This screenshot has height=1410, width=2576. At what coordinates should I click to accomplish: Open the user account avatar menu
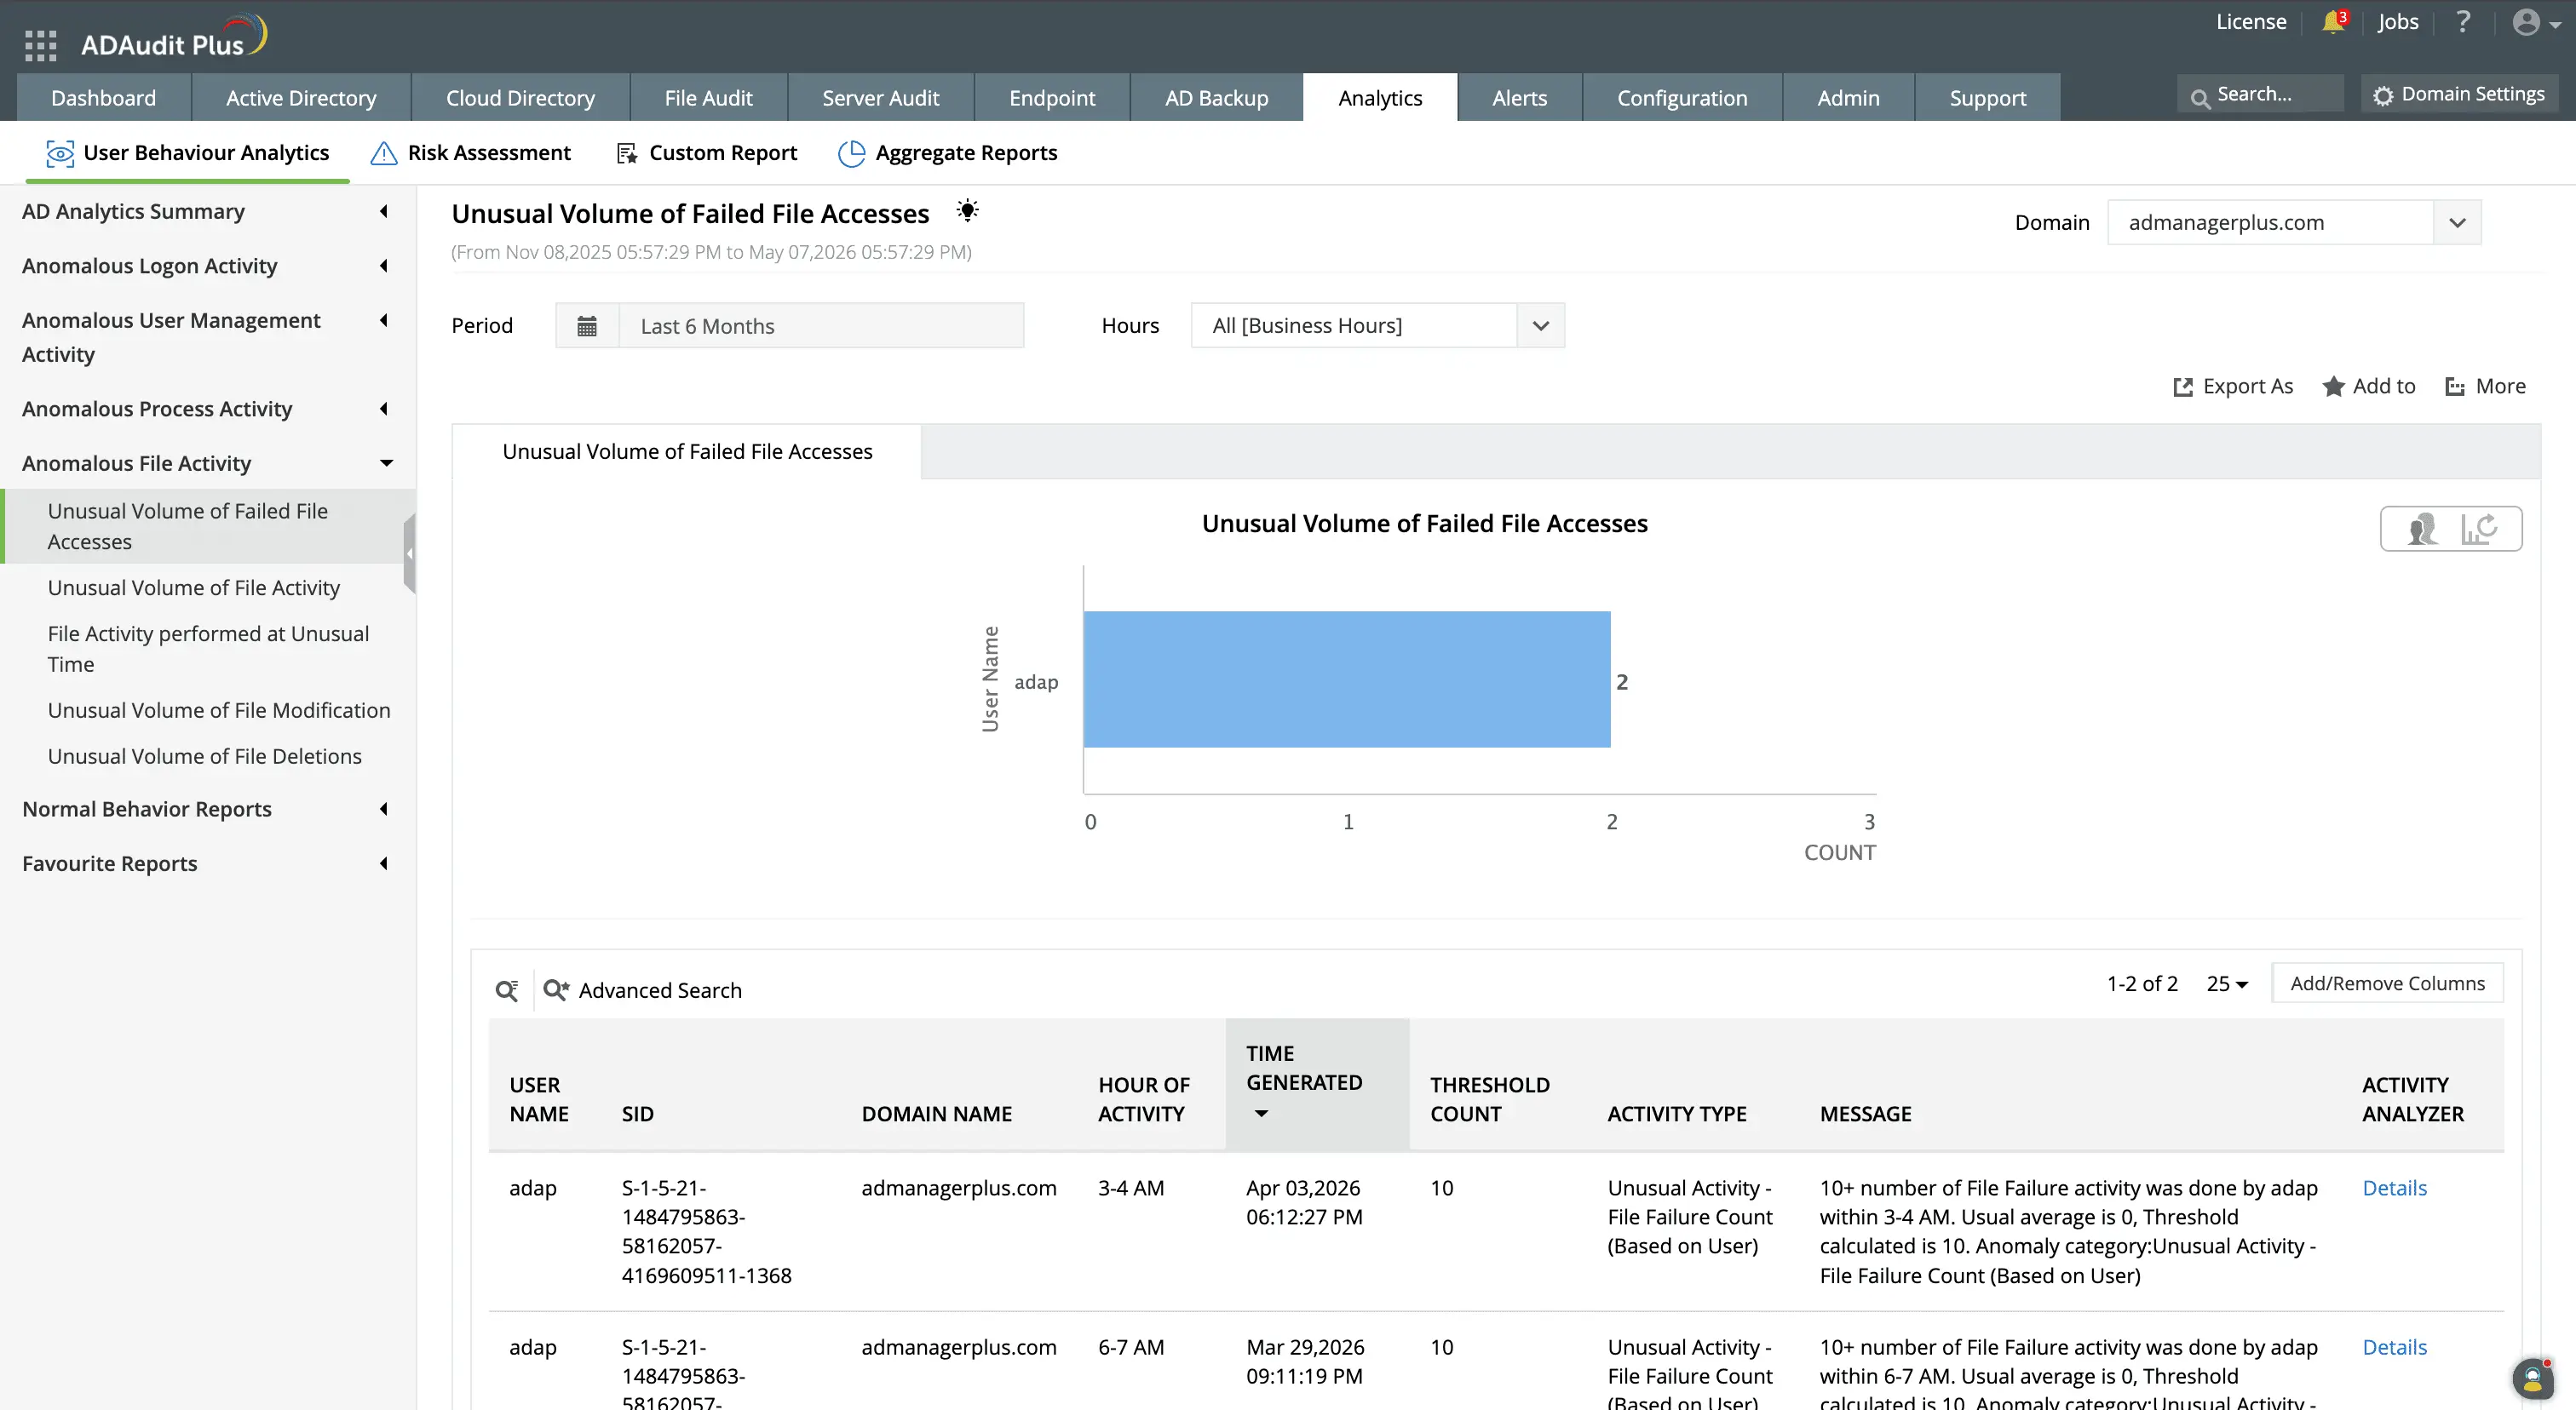[x=2535, y=22]
